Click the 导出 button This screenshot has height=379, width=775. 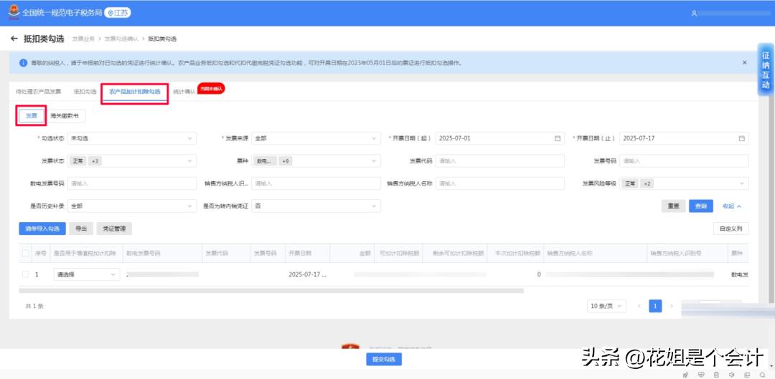pos(81,229)
